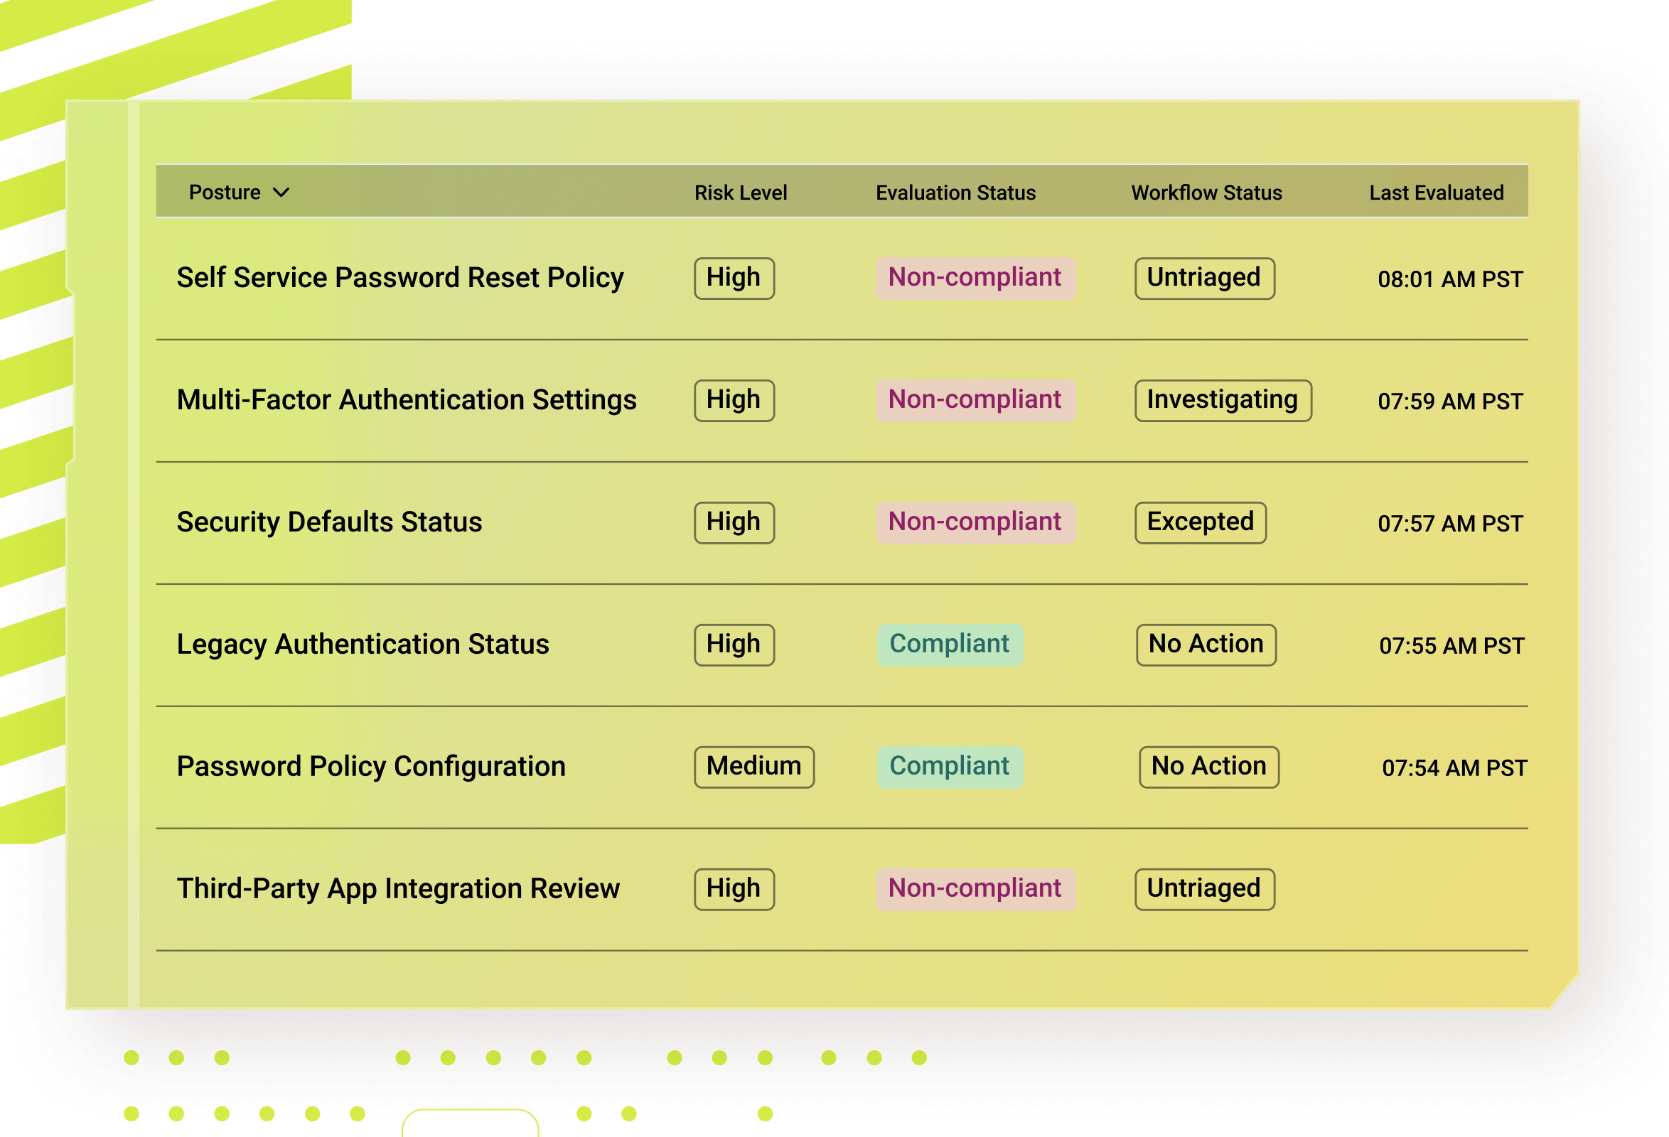Click High badge for Third-Party App Integration
Screen dimensions: 1669x1137
pos(734,889)
